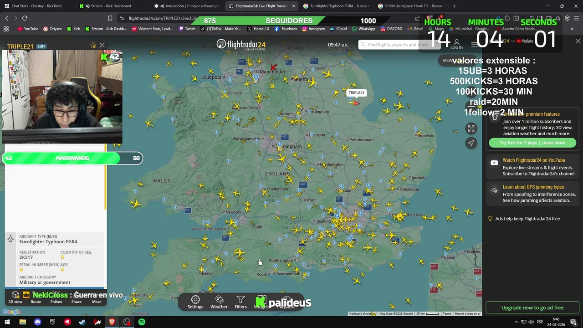Click the LOG IN user icon

456,44
